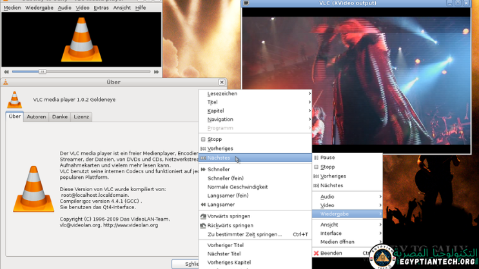479x269 pixels.
Task: Expand the highlighted Wiedergabe submenu
Action: (347, 214)
